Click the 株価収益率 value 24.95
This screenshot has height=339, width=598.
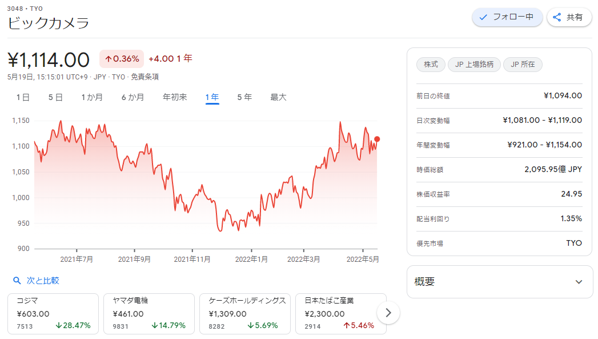[571, 194]
